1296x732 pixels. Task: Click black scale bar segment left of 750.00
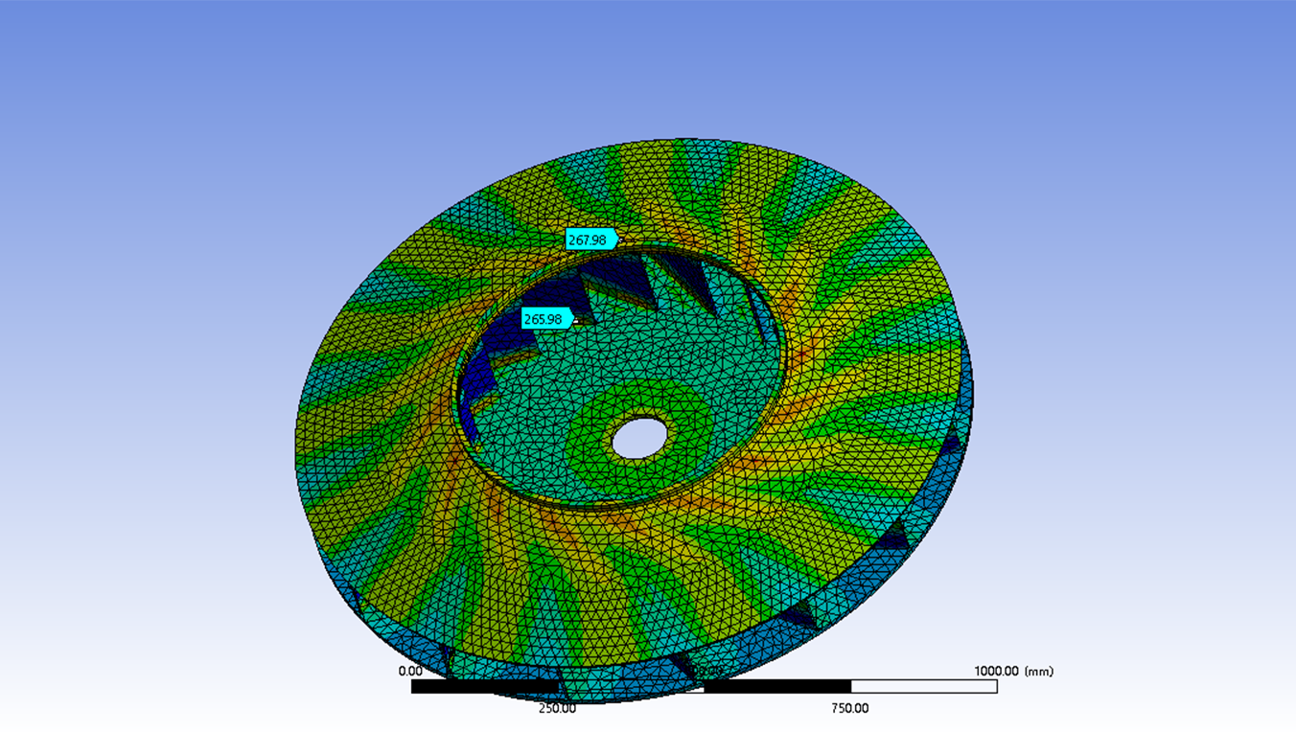coord(777,687)
